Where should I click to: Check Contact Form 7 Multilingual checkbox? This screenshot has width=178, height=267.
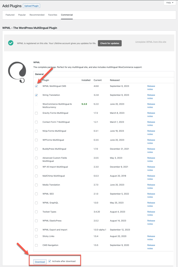[x=36, y=122]
